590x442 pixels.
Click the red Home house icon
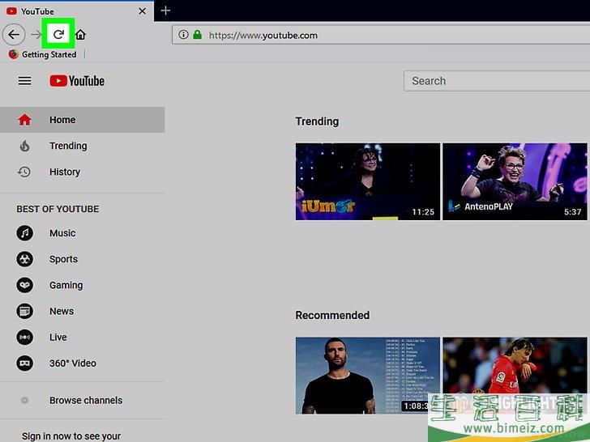click(x=25, y=120)
